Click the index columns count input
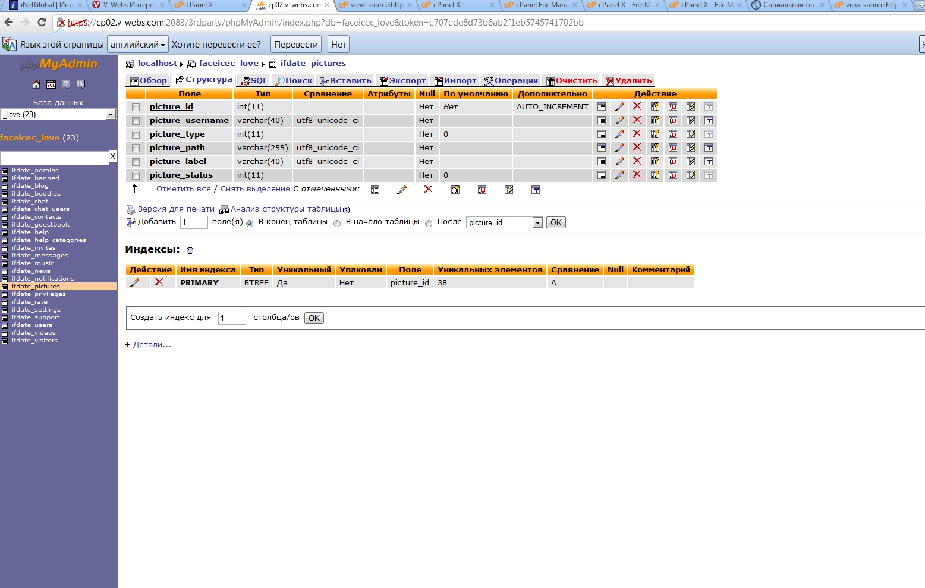The image size is (925, 588). [x=232, y=318]
